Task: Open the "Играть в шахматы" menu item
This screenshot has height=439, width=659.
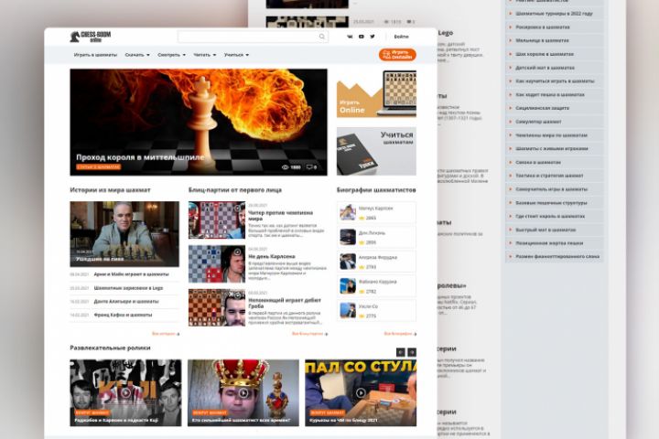Action: coord(95,55)
